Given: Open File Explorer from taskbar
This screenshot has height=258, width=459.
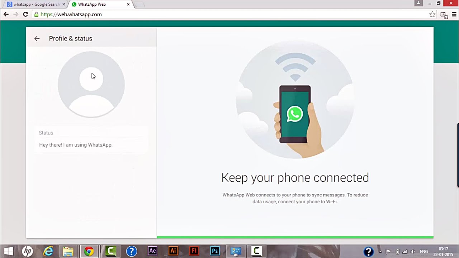Looking at the screenshot, I should tap(68, 251).
